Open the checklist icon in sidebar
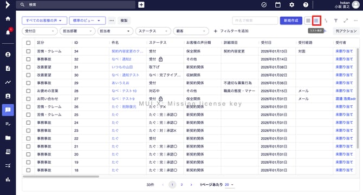 (x=8, y=124)
